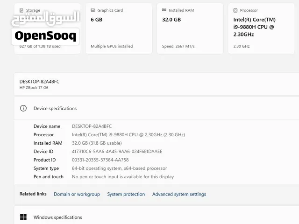
Task: Expand the Windows specifications section
Action: [157, 216]
